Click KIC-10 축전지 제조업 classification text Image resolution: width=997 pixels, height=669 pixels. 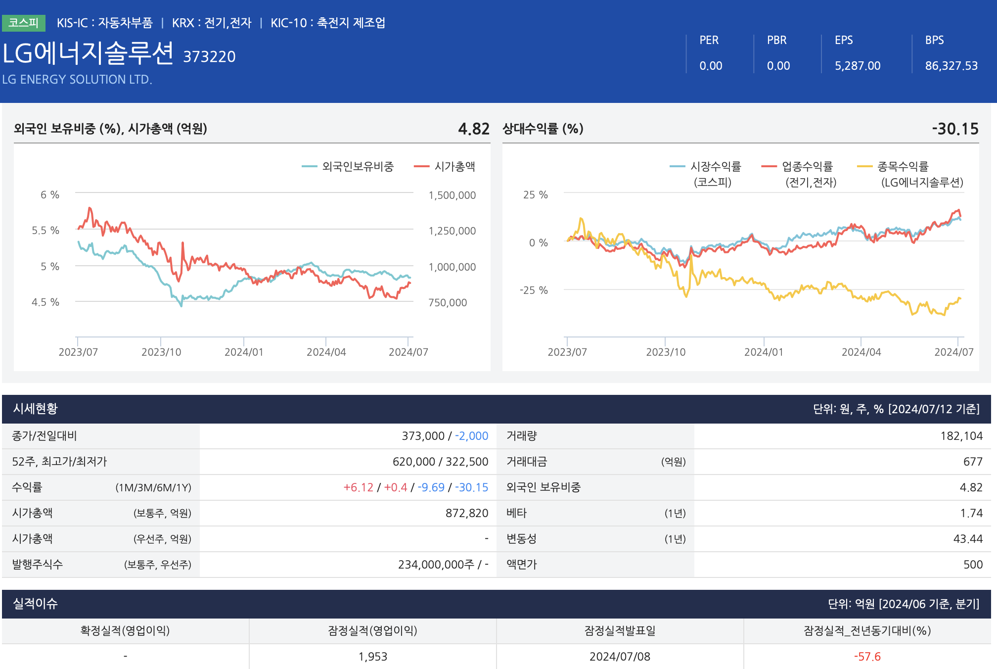click(x=327, y=23)
